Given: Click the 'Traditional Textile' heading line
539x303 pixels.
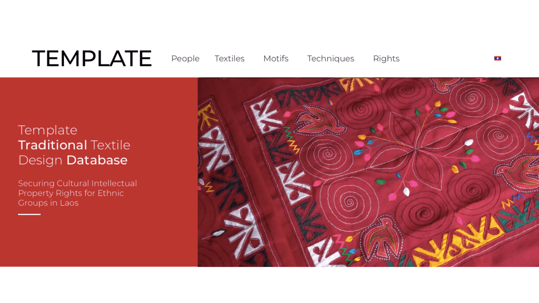Looking at the screenshot, I should click(74, 145).
